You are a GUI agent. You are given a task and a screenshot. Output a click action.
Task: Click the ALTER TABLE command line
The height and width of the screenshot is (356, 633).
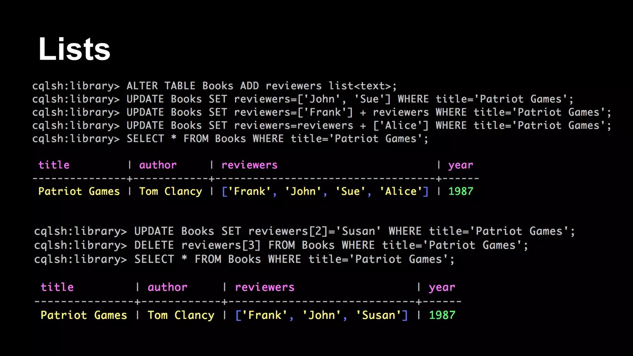point(214,86)
